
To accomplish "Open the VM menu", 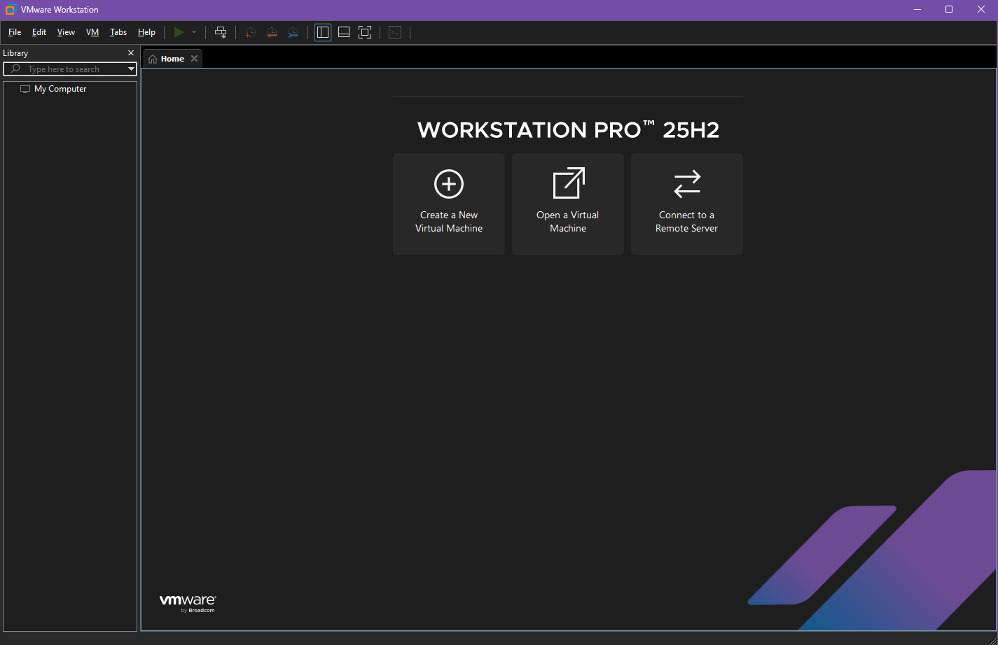I will click(x=92, y=32).
